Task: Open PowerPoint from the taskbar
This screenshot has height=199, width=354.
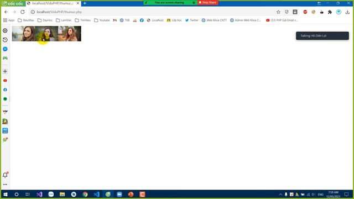Action: pos(131,194)
